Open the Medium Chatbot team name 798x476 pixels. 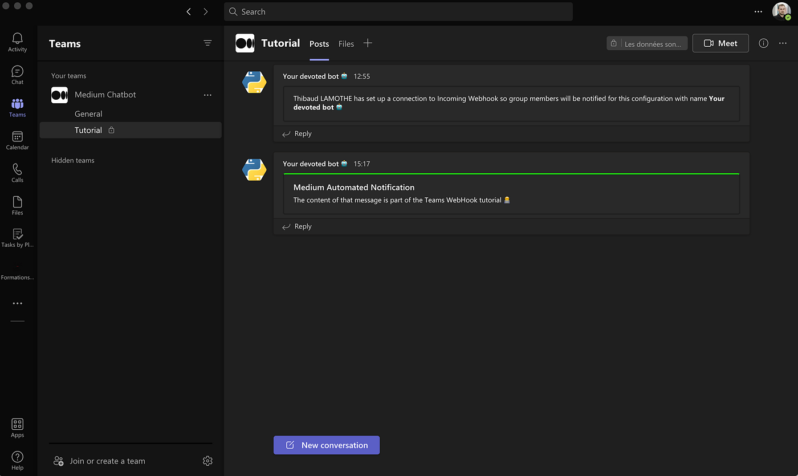105,95
